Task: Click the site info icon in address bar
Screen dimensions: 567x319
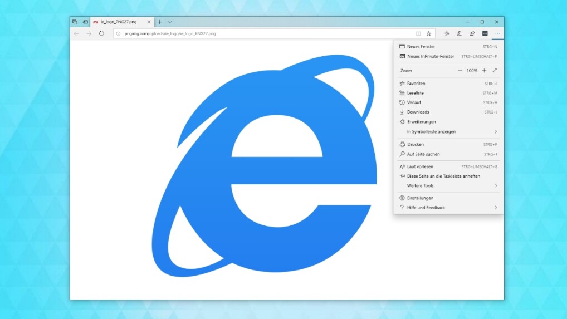Action: 118,33
